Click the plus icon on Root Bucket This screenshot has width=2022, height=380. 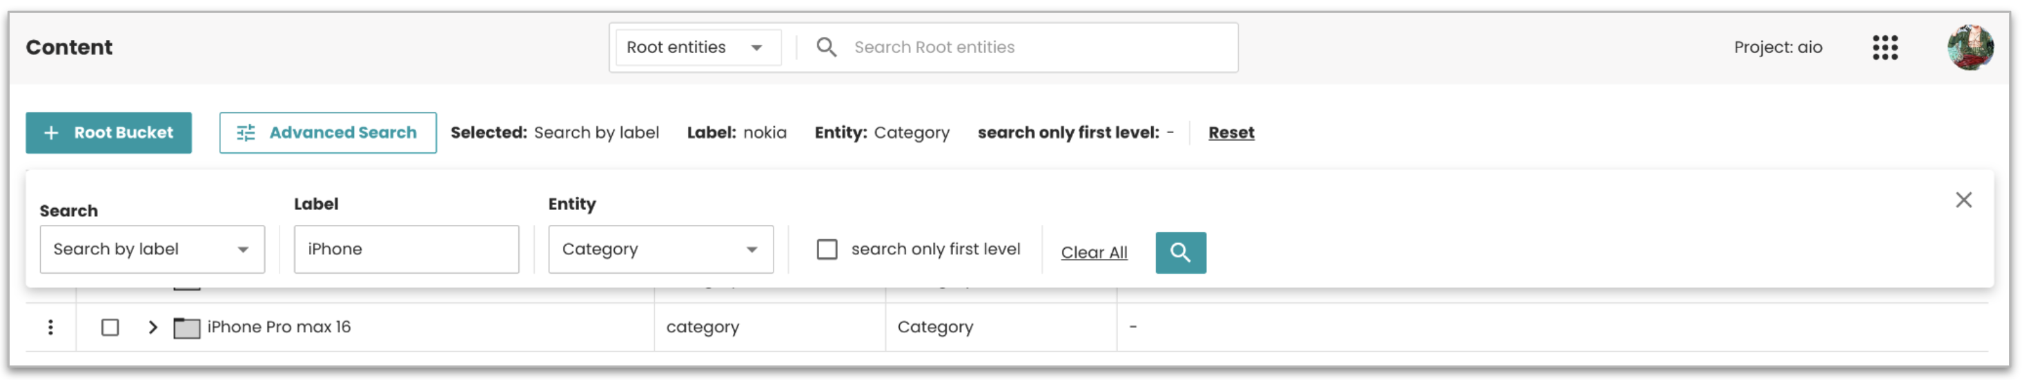(x=51, y=133)
